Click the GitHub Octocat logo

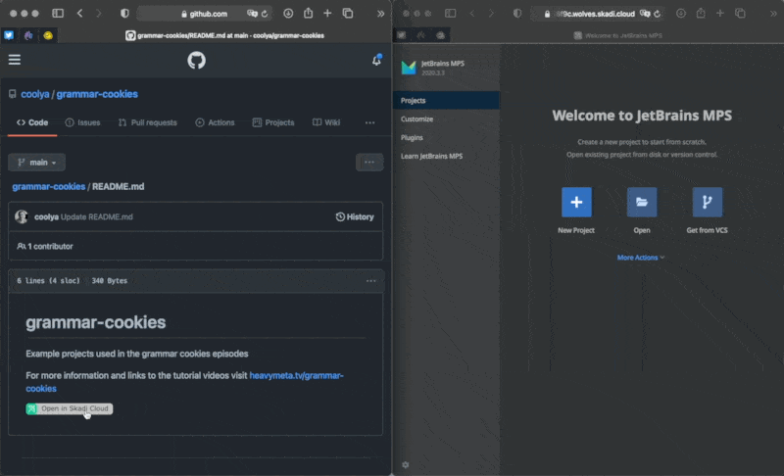pos(197,61)
